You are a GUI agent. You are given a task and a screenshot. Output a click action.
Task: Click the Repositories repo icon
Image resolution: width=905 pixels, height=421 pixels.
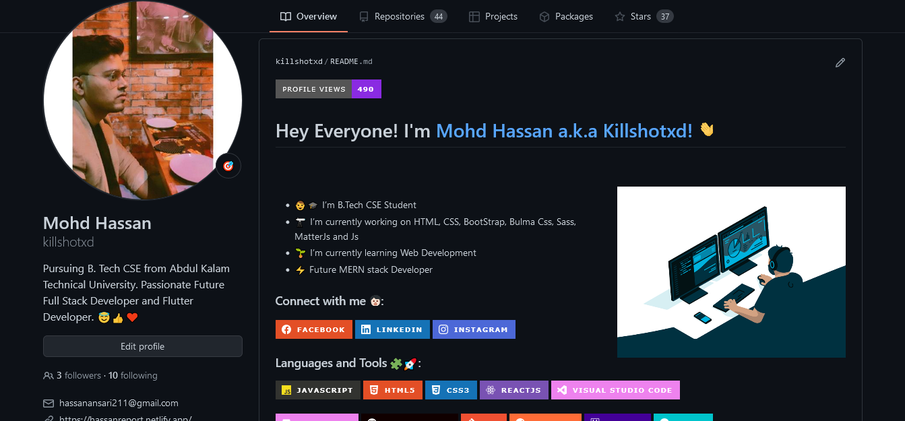coord(364,16)
